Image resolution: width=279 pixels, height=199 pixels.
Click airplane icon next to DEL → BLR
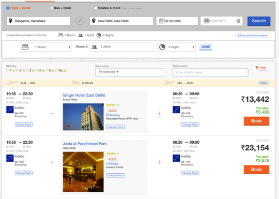pyautogui.click(x=168, y=83)
